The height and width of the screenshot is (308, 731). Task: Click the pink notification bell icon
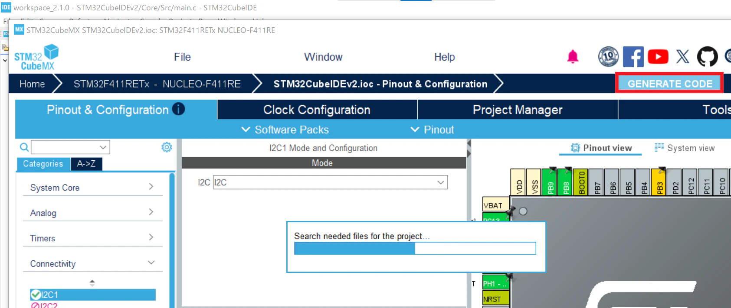point(573,57)
